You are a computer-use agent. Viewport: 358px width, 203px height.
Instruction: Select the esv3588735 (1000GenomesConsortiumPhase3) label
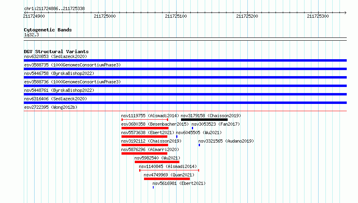click(72, 65)
